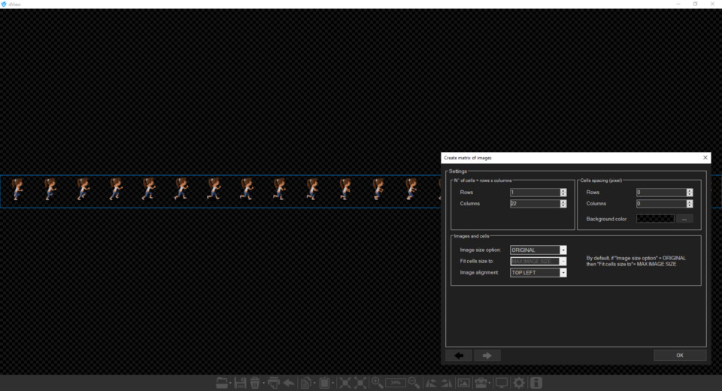The width and height of the screenshot is (722, 391).
Task: Click the 'Create matrix of images' dialog title
Action: (x=467, y=157)
